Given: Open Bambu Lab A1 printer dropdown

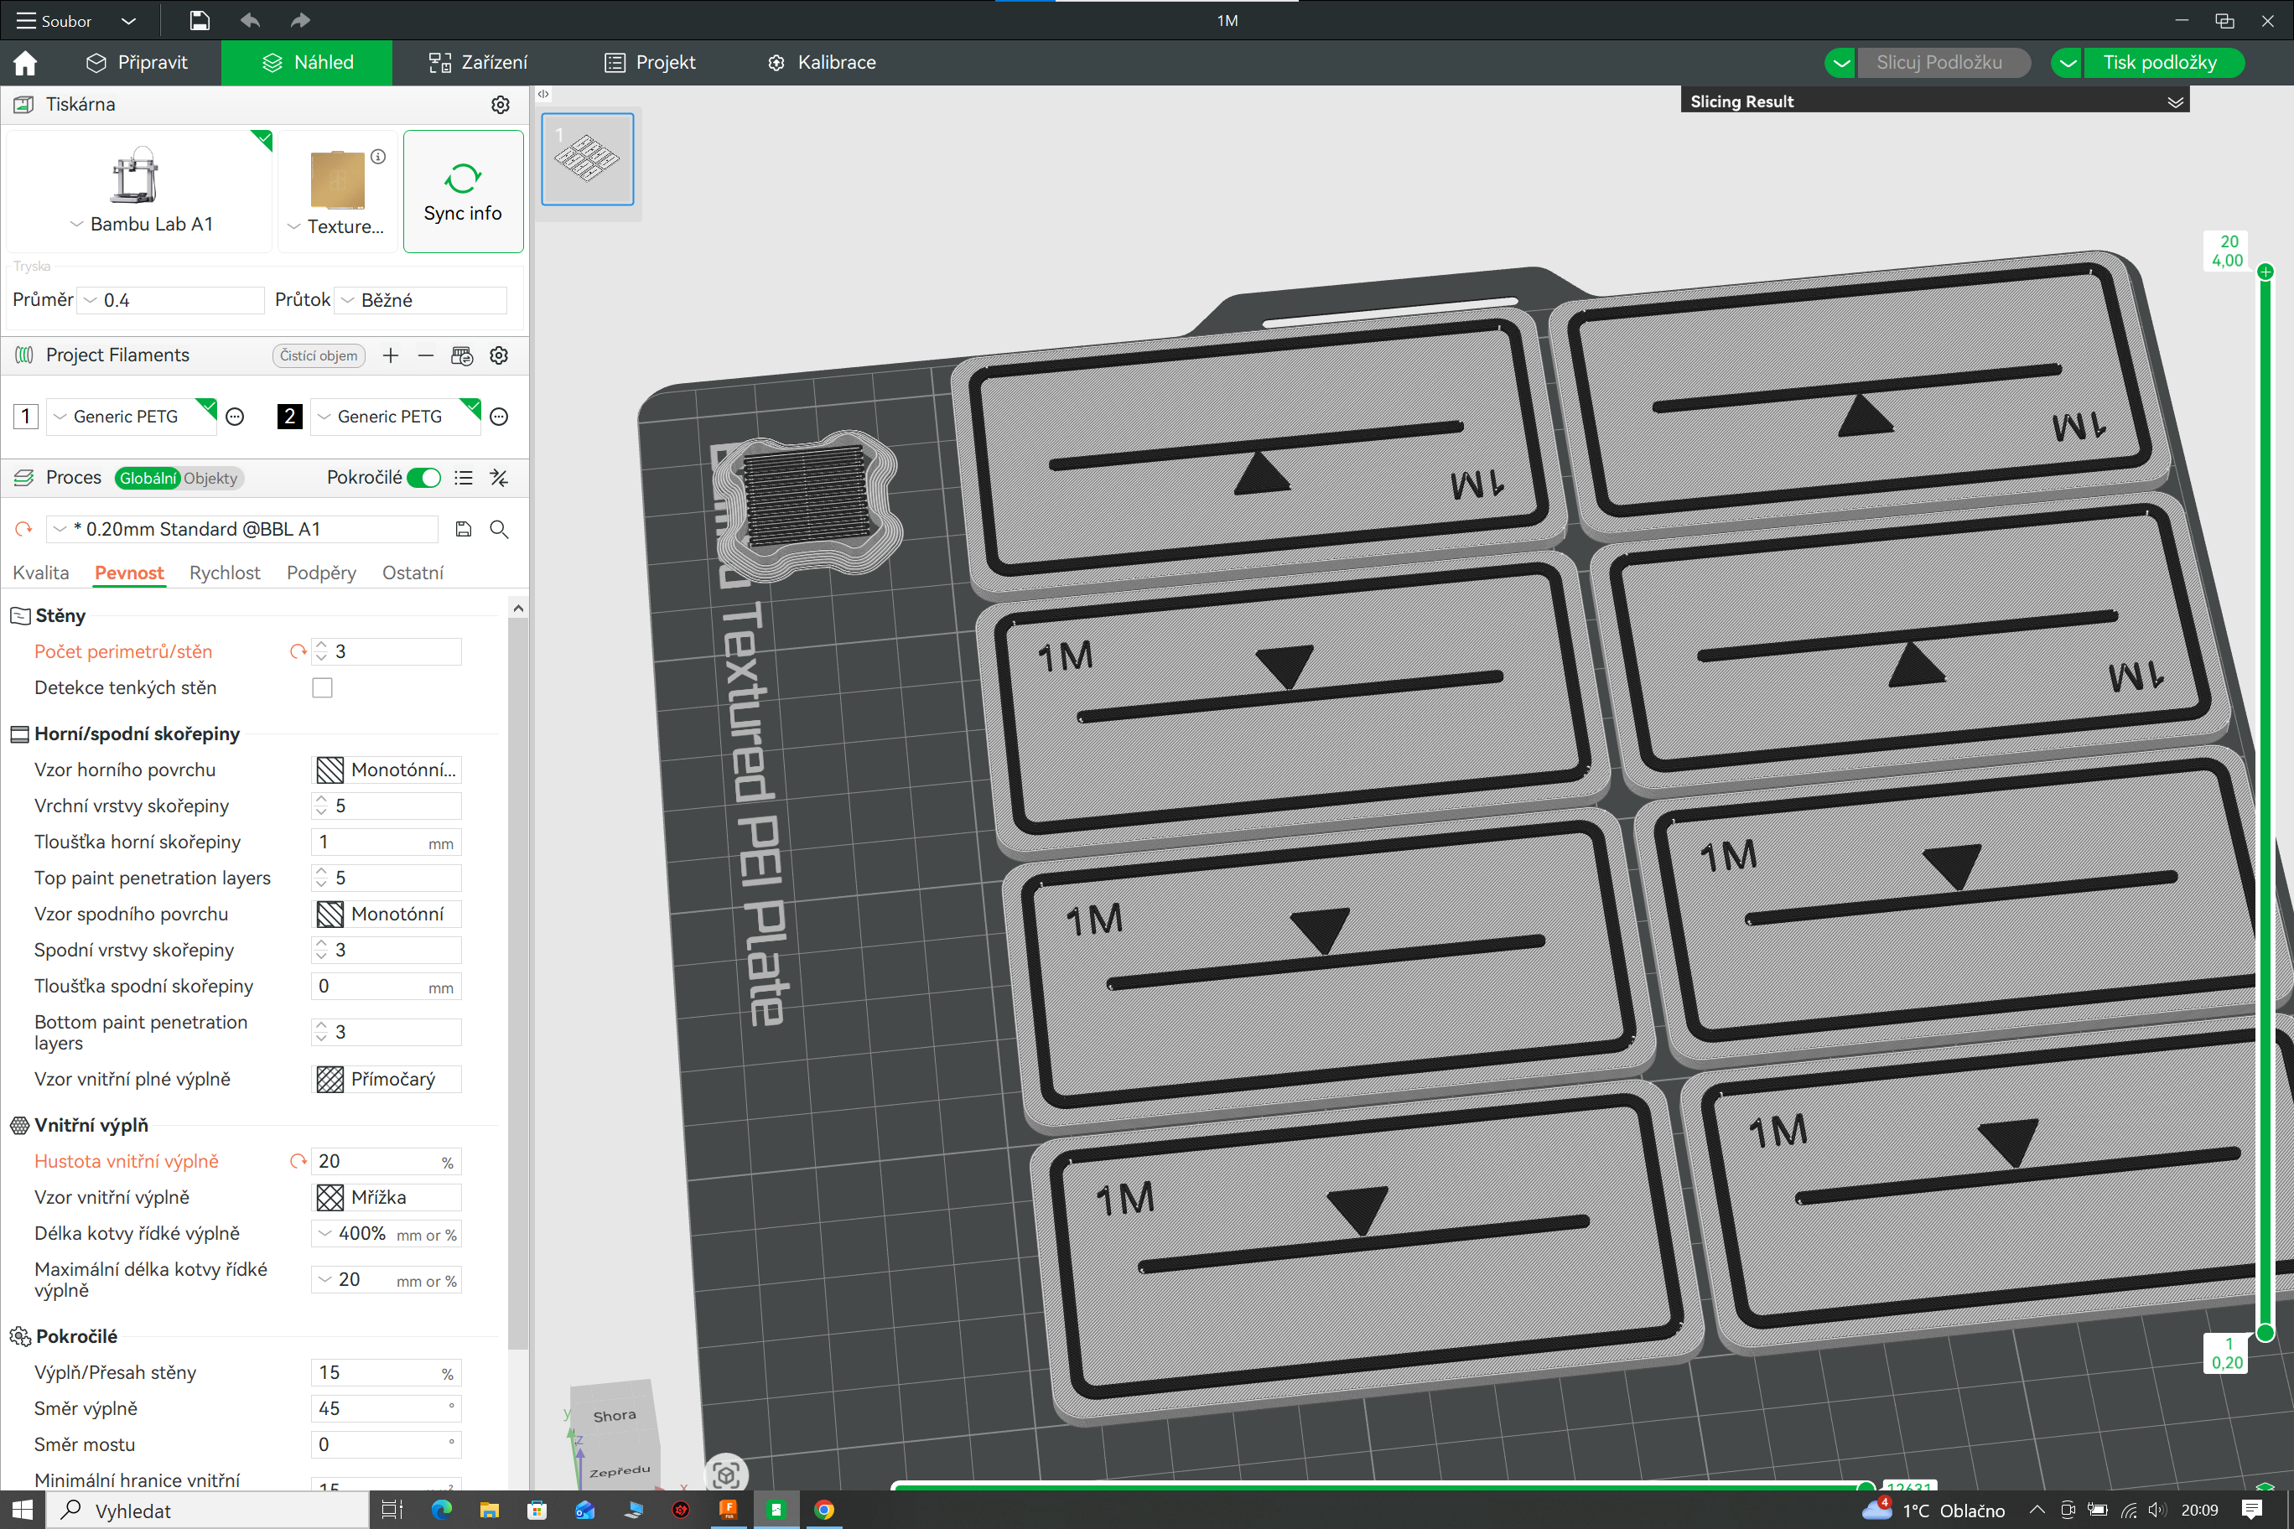Looking at the screenshot, I should click(142, 225).
